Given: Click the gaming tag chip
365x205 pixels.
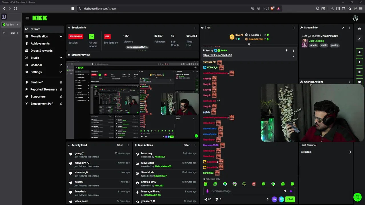Looking at the screenshot, I should pyautogui.click(x=334, y=45).
